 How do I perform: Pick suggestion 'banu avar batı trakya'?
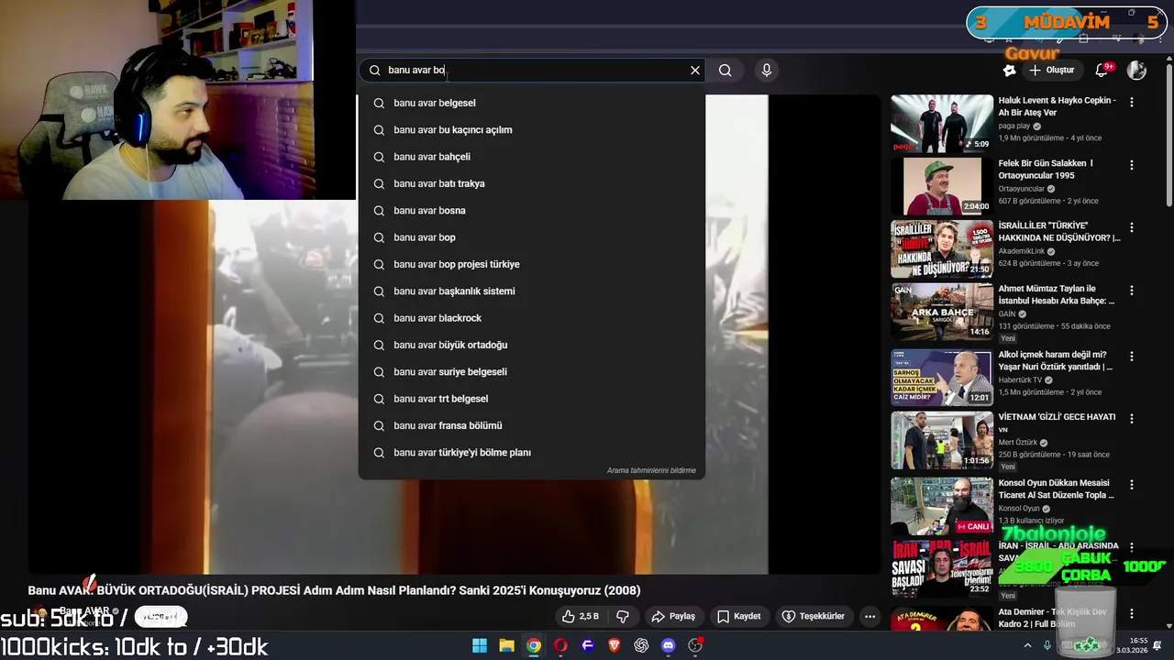click(532, 183)
